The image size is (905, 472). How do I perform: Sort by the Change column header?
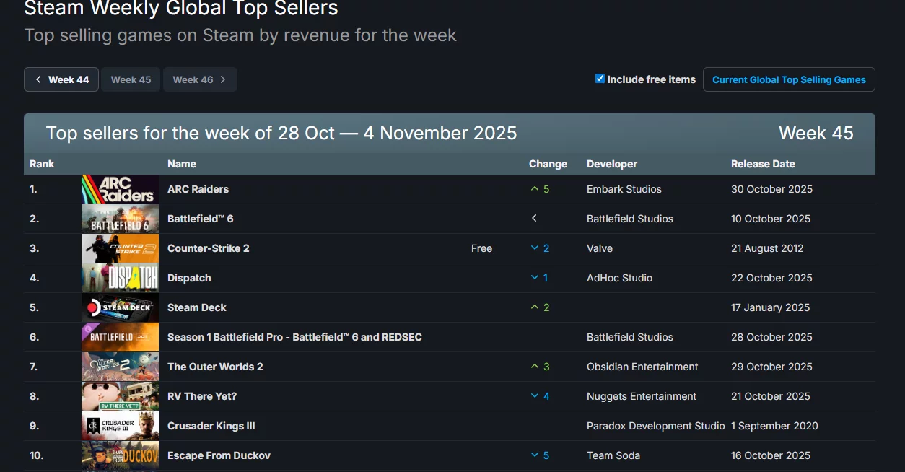(548, 164)
